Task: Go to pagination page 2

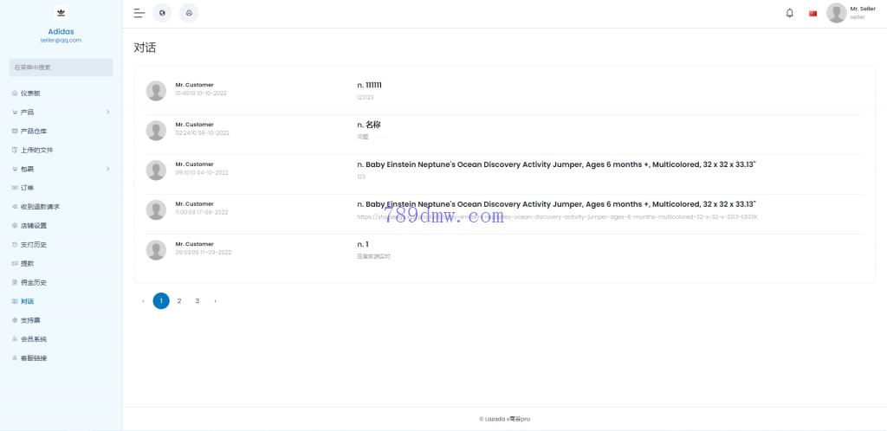Action: [x=179, y=301]
